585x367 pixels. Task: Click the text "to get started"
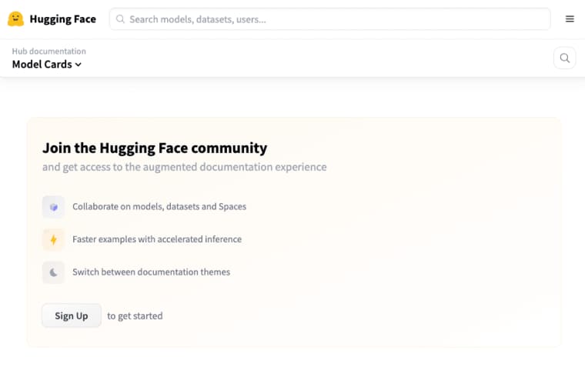(135, 316)
